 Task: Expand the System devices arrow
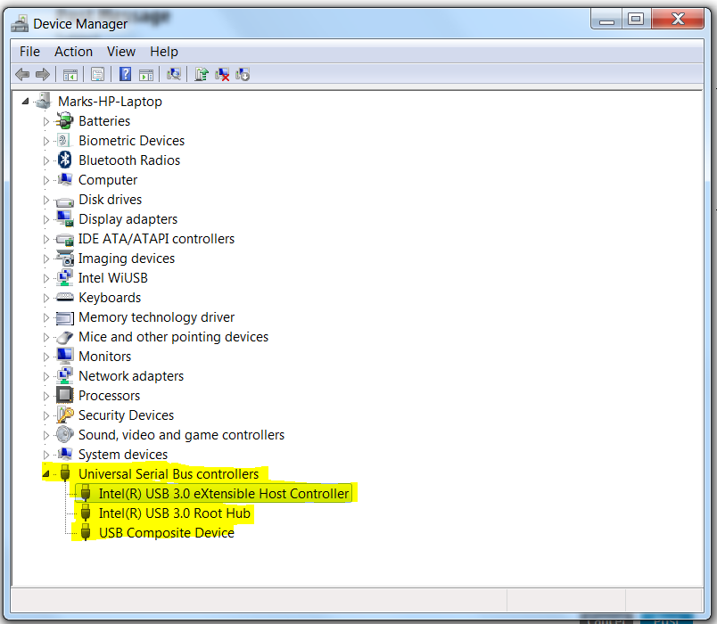(45, 455)
